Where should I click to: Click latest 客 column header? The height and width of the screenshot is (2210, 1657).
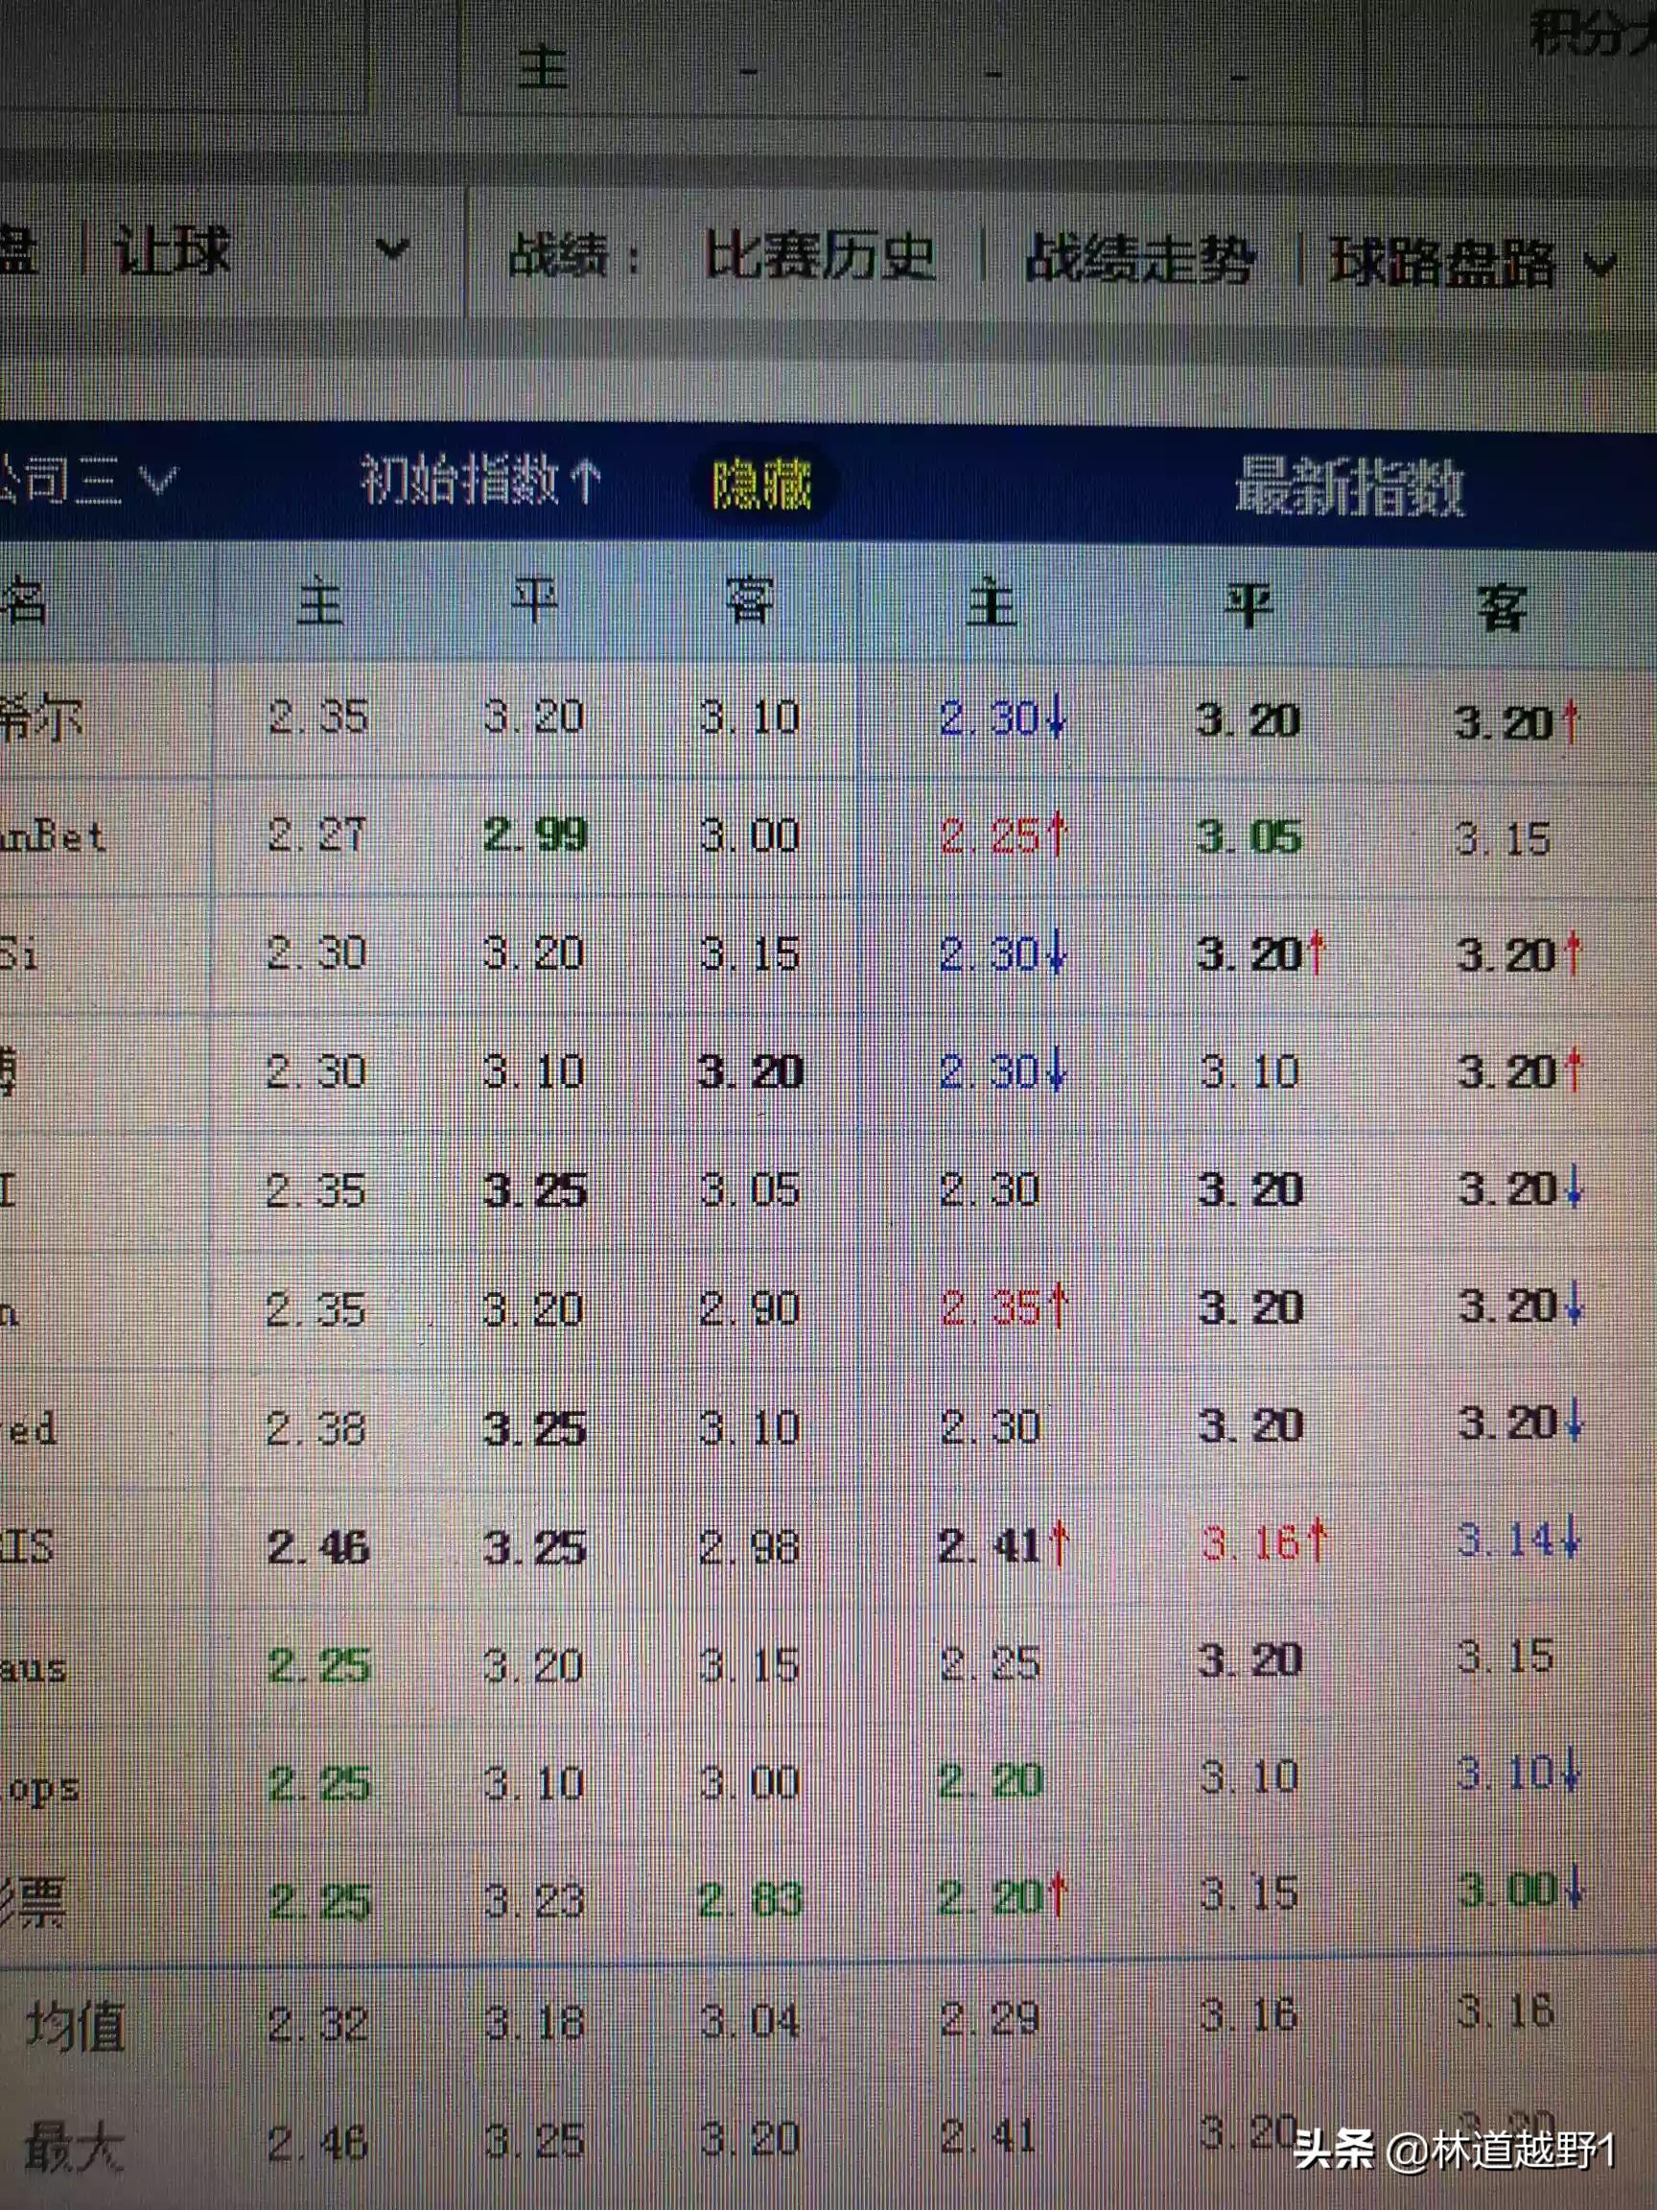tap(1504, 607)
